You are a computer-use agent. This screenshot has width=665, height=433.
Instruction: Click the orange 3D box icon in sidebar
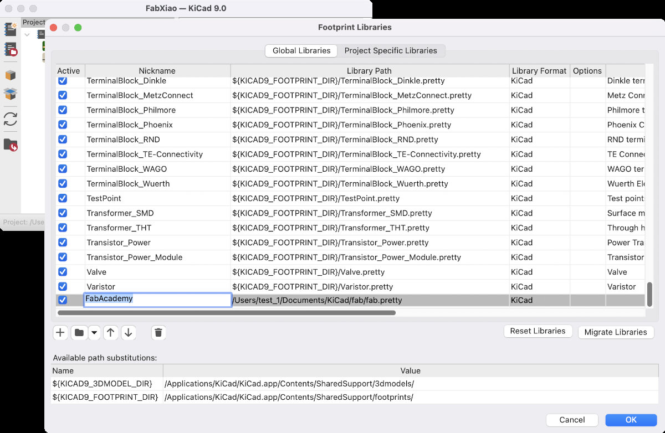[10, 75]
